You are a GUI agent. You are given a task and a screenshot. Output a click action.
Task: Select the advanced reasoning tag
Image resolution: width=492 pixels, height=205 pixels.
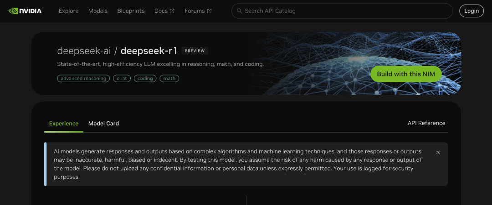[x=83, y=79]
